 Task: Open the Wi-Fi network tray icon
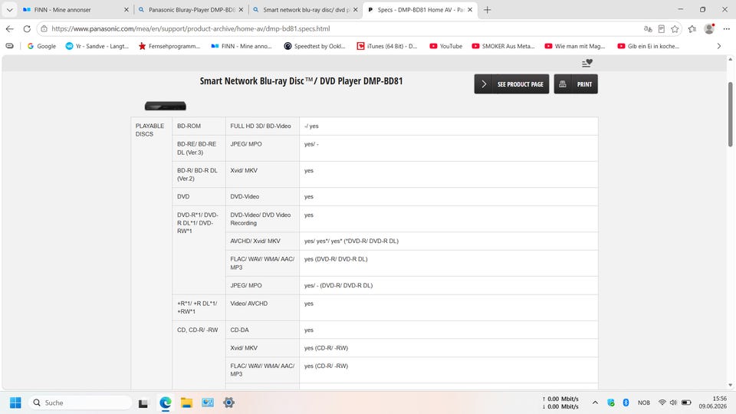662,402
